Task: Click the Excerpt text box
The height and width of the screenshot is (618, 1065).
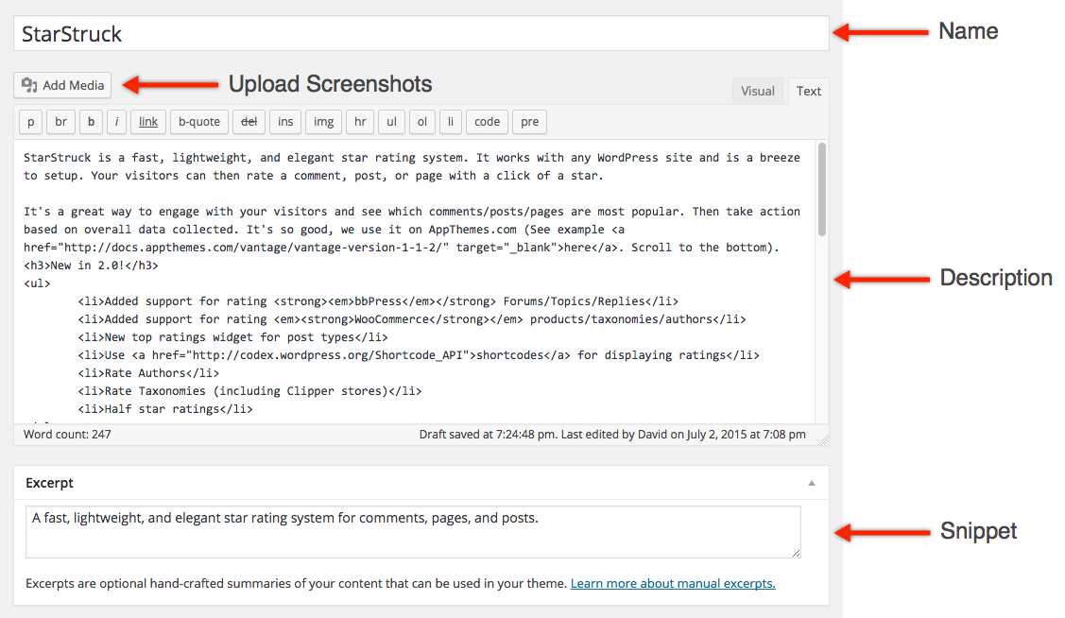Action: (413, 532)
